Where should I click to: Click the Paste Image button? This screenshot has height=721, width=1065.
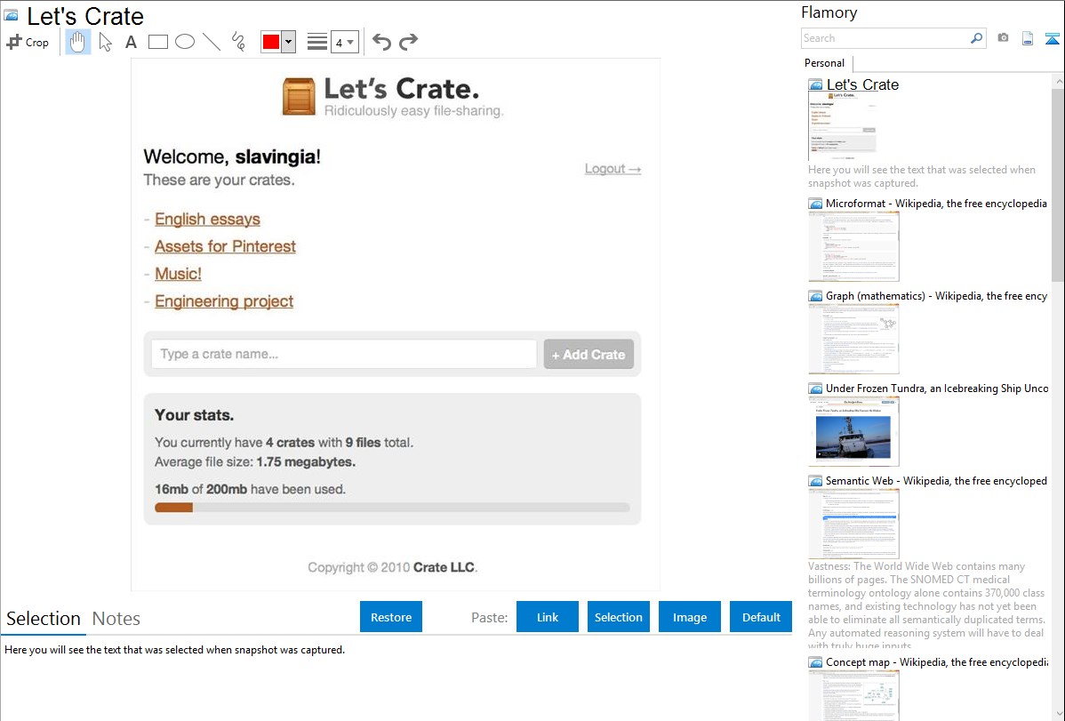point(690,617)
